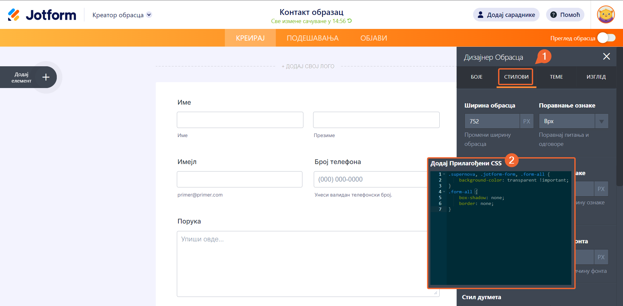Open the Креатор обрасца dropdown

point(122,15)
